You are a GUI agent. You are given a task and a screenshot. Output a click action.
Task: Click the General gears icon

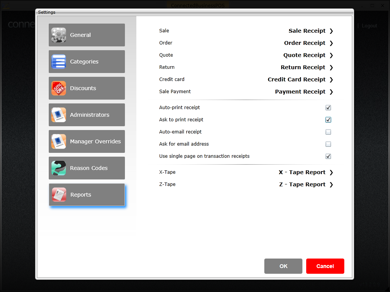coord(59,35)
